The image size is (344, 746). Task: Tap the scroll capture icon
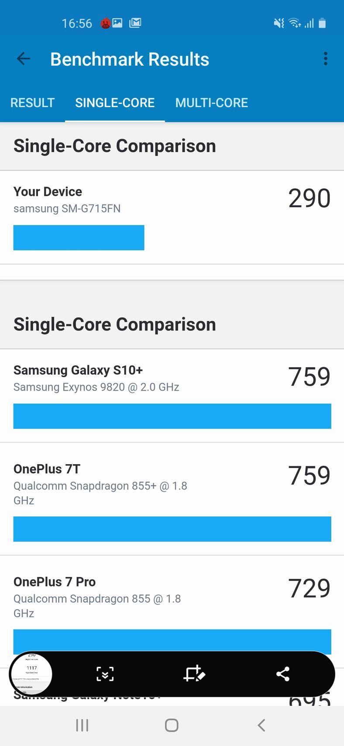coord(105,674)
